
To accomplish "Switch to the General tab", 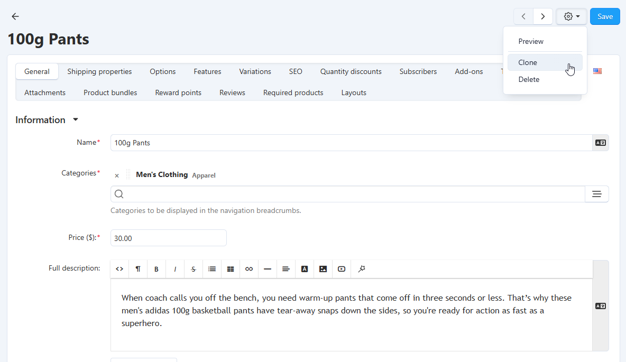I will (37, 71).
